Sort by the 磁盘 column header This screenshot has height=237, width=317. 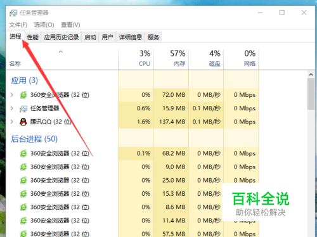tap(206, 59)
